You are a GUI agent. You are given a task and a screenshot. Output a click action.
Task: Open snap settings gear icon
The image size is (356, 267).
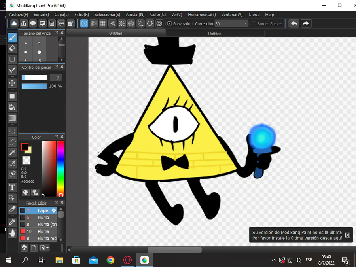coord(159,23)
